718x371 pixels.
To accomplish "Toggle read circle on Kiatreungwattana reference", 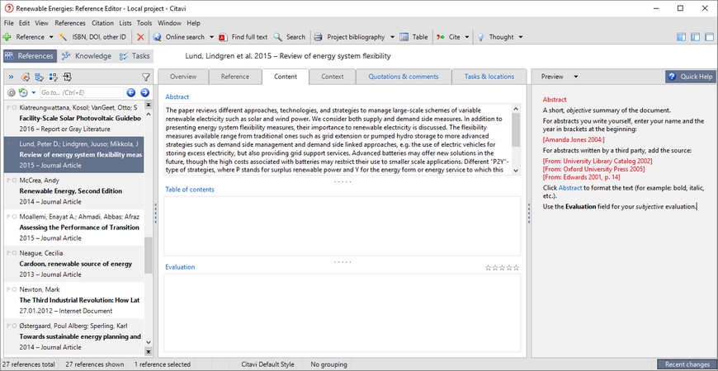I will pyautogui.click(x=15, y=107).
